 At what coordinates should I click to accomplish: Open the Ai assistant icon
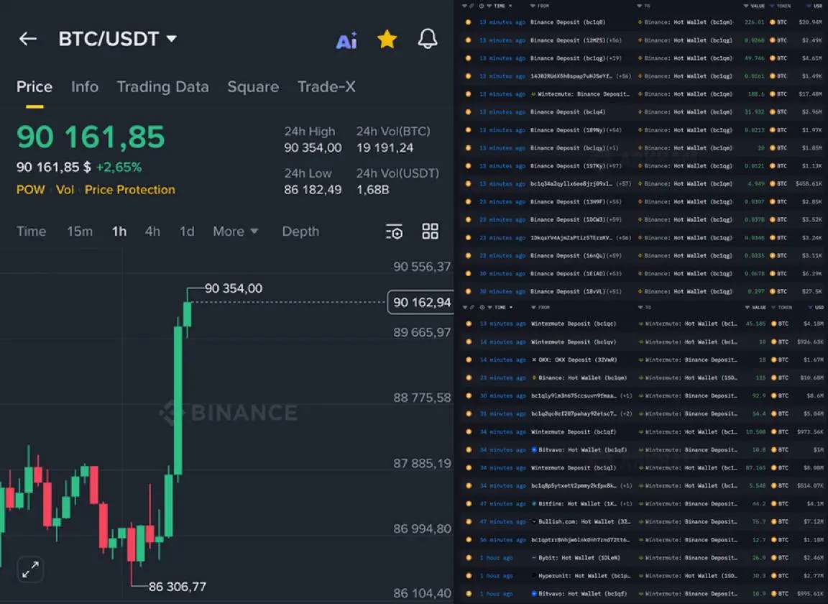(346, 40)
